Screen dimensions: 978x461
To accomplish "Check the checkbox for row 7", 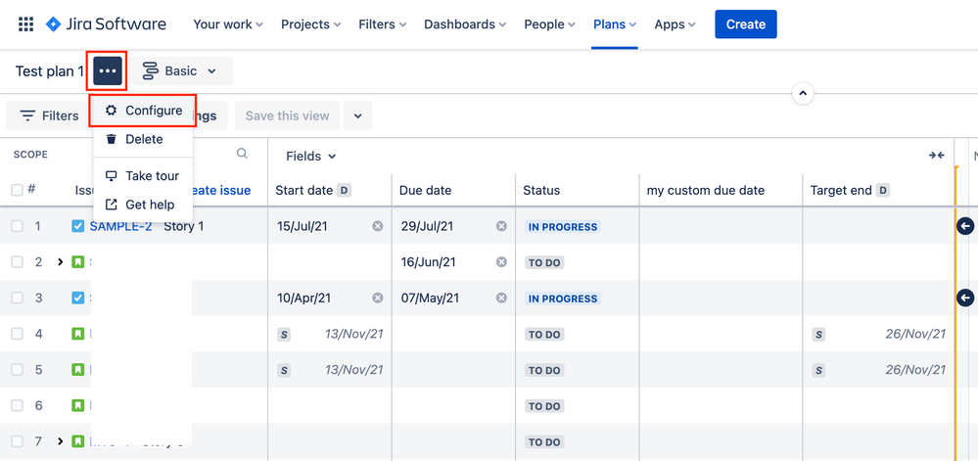I will pyautogui.click(x=17, y=441).
